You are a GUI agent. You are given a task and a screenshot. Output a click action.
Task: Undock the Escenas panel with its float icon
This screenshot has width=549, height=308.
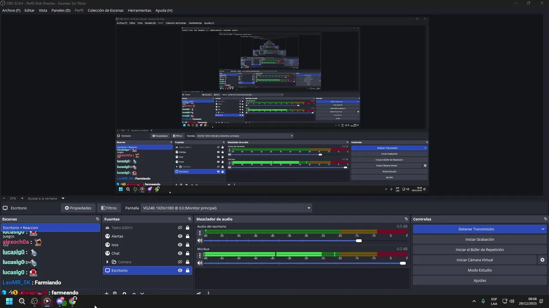pyautogui.click(x=97, y=219)
